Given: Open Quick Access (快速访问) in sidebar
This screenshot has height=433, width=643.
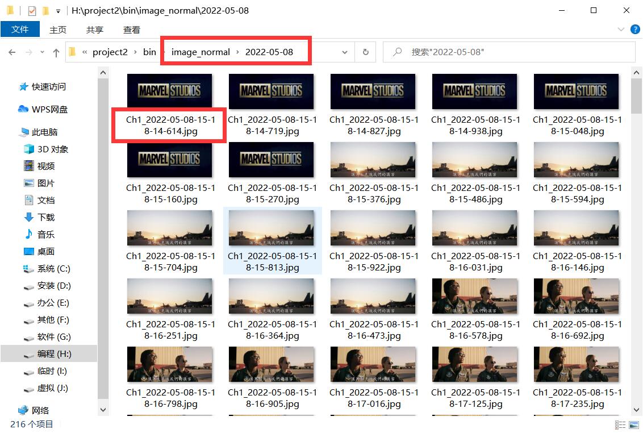Looking at the screenshot, I should tap(48, 87).
